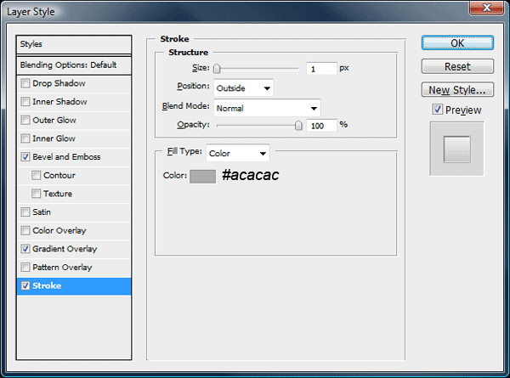Select the Stroke label in the list
Image resolution: width=510 pixels, height=378 pixels.
(47, 286)
